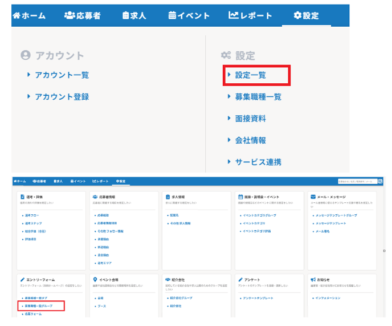392x326 pixels.
Task: Click the アンケート pencil icon
Action: 240,279
